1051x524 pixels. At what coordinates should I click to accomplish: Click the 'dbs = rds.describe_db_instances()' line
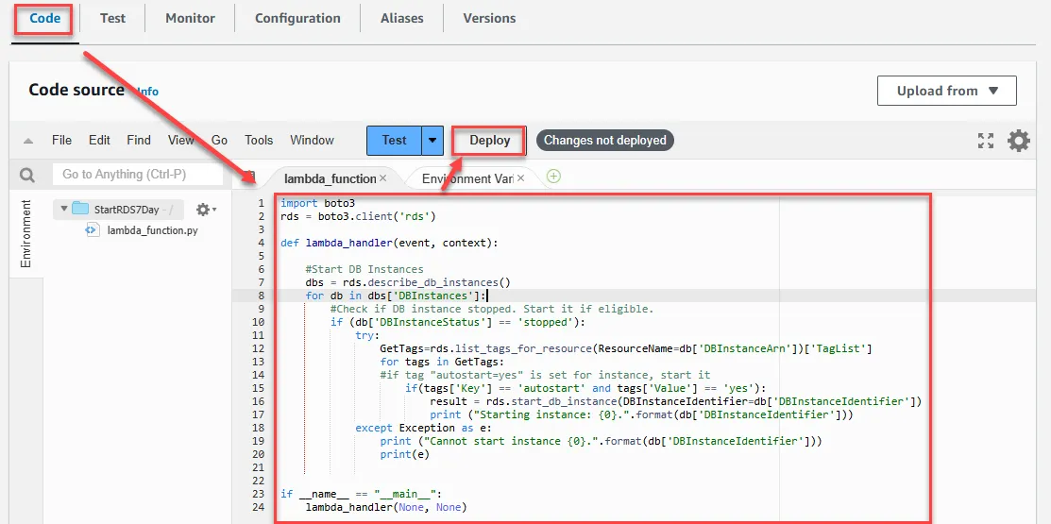coord(408,282)
